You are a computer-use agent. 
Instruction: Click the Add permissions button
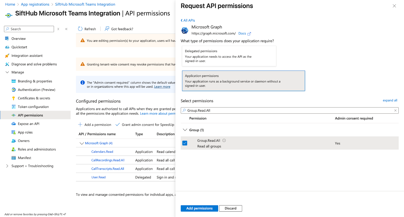point(199,208)
